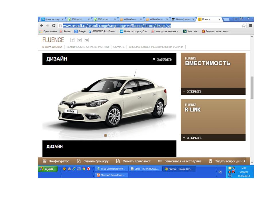Open Facebook share icon next to FLUENCE

point(72,40)
